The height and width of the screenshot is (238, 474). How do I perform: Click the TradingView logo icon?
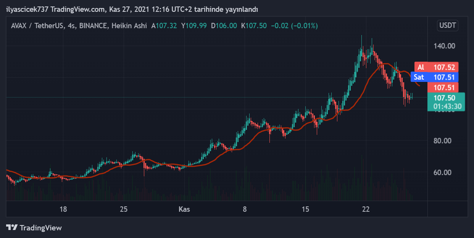point(12,228)
